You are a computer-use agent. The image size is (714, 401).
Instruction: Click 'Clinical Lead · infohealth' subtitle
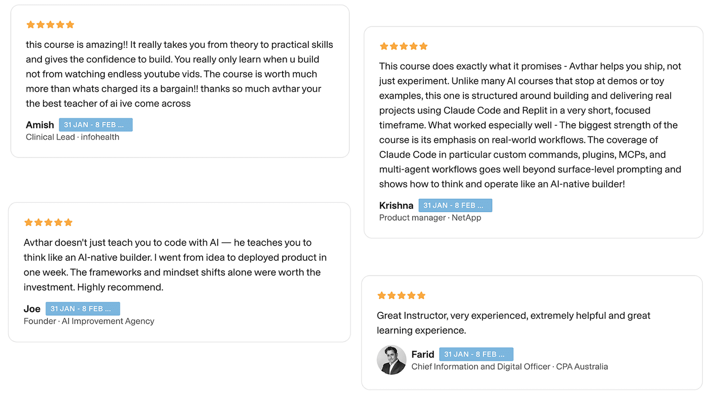coord(73,137)
